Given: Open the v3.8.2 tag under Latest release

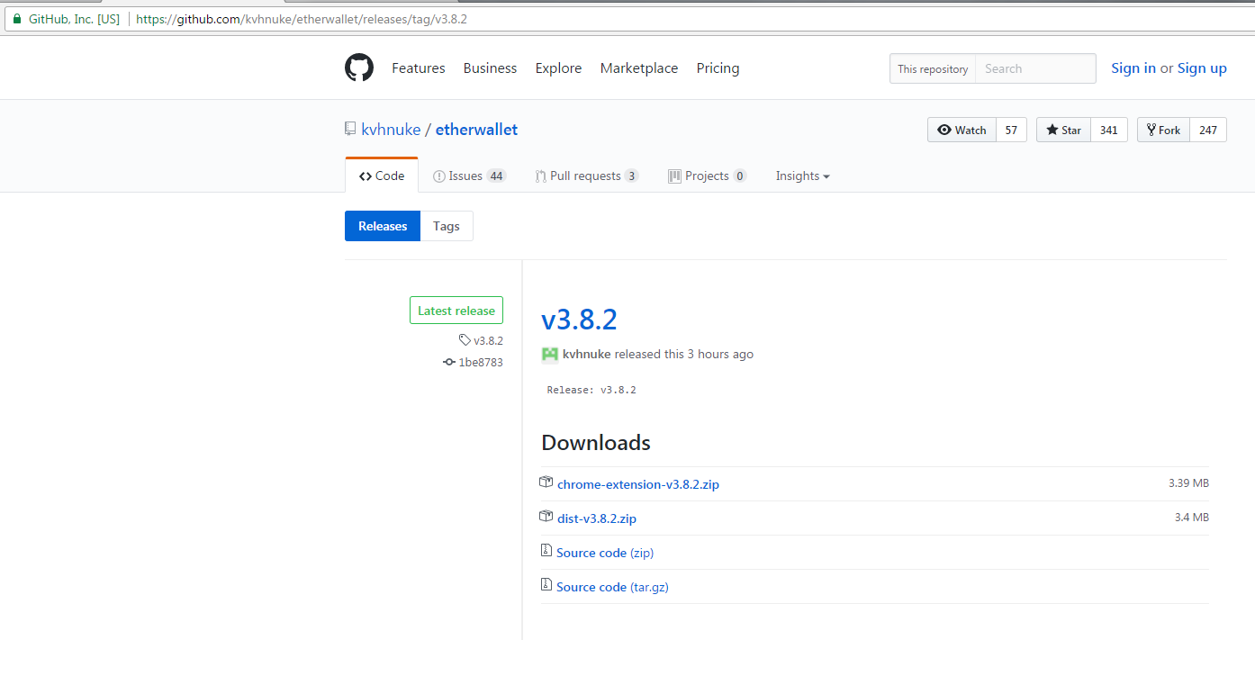Looking at the screenshot, I should 482,340.
